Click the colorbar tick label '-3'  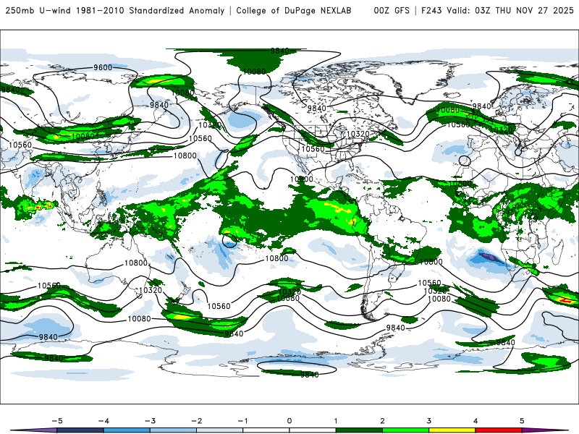tap(150, 421)
